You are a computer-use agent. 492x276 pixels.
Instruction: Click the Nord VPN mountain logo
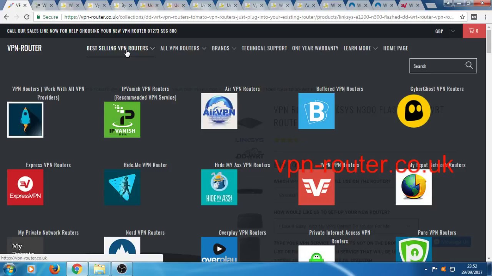122,249
